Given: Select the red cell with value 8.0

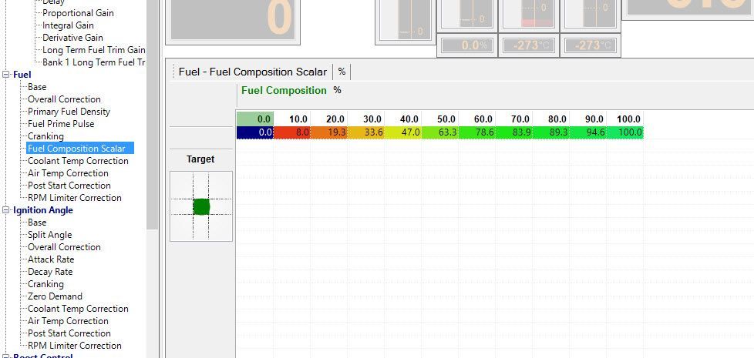Looking at the screenshot, I should coord(292,132).
